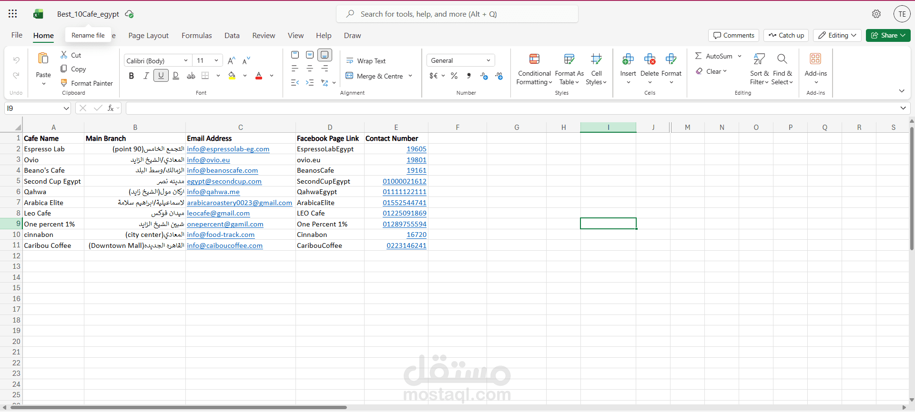Click the Catch up button

[786, 35]
